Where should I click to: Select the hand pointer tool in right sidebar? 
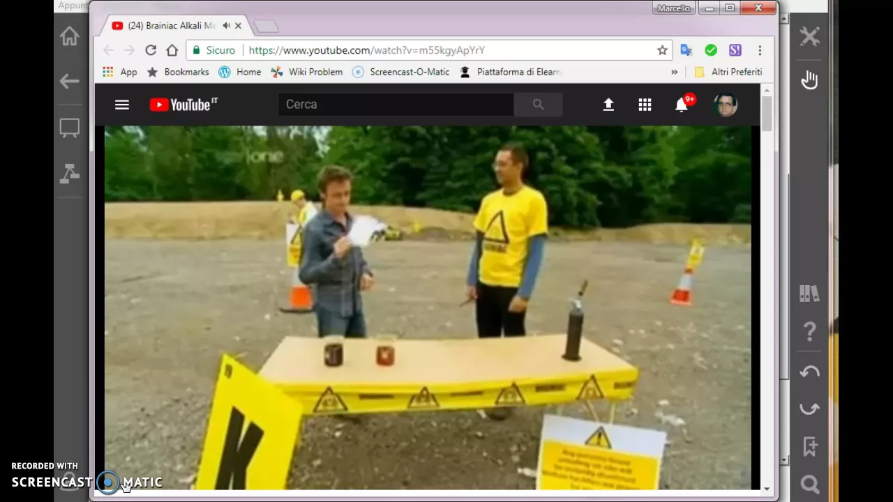[x=809, y=79]
